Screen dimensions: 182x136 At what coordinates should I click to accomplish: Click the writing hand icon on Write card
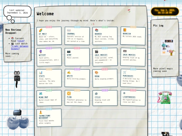69,72
